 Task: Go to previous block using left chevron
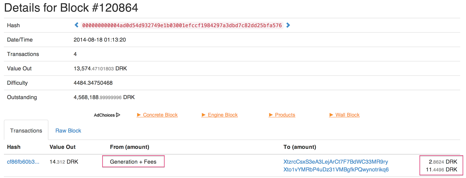76,25
